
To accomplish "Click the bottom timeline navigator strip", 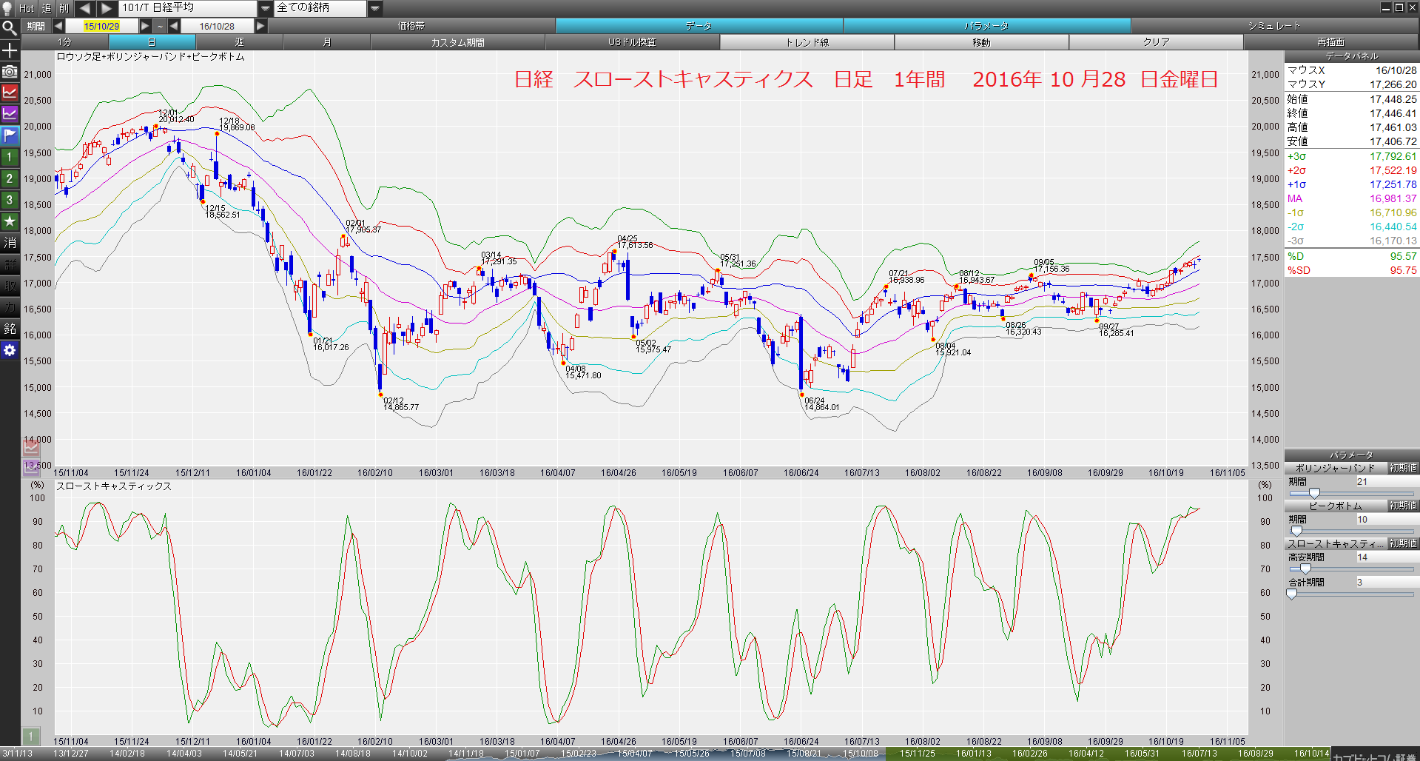I will (664, 754).
